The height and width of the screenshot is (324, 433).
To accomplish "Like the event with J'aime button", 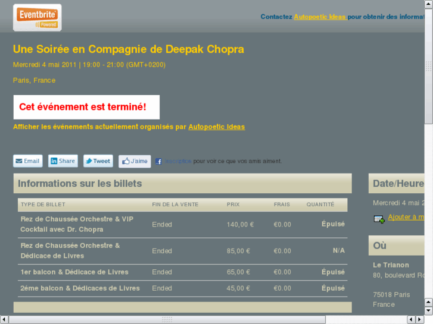I will tap(135, 161).
